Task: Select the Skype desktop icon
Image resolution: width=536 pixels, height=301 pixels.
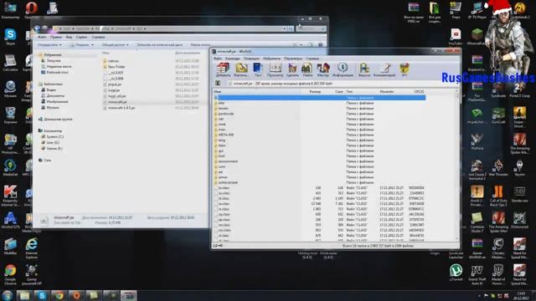Action: pos(10,37)
